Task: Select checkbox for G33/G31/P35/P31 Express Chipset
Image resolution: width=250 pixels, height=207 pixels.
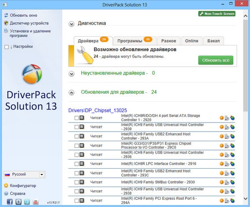Action: (x=77, y=145)
